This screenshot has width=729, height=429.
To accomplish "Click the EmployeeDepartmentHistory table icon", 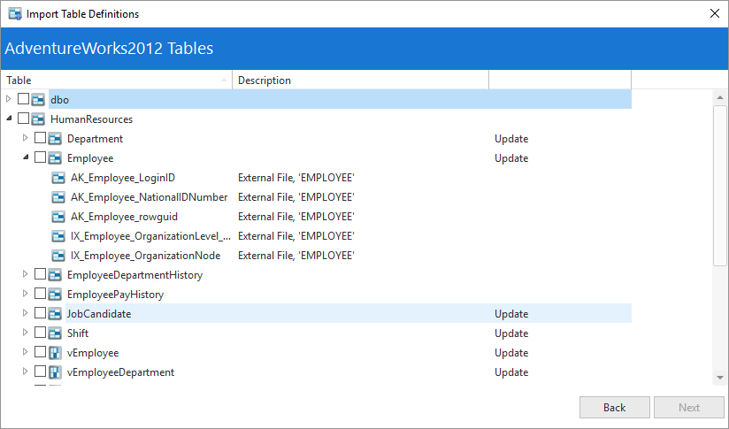I will tap(55, 275).
